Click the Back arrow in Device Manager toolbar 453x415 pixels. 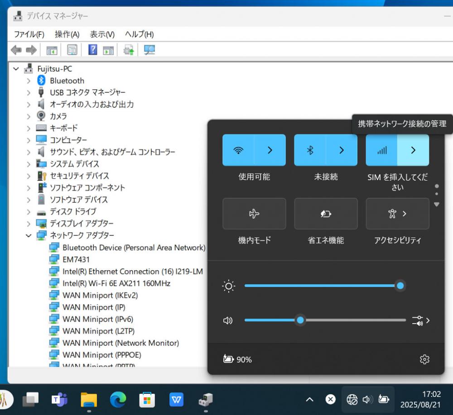[x=16, y=50]
